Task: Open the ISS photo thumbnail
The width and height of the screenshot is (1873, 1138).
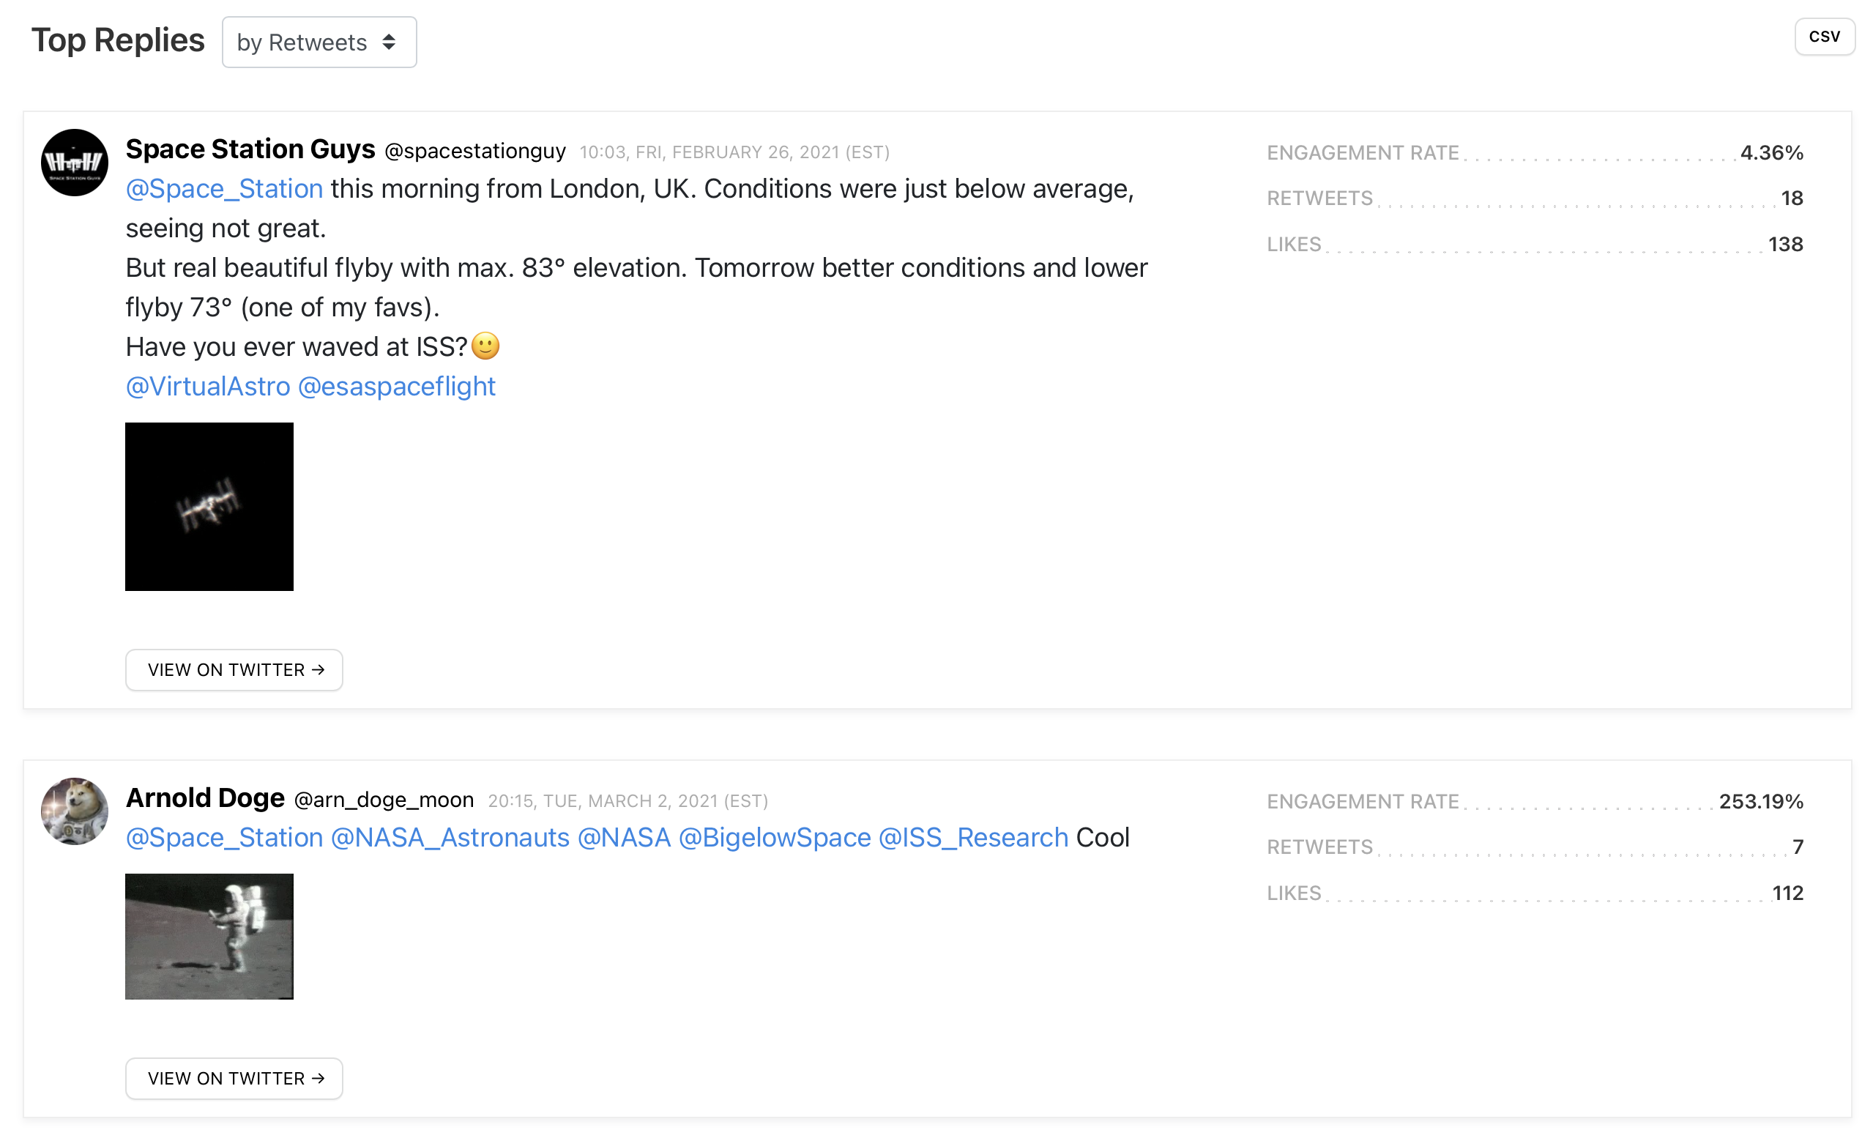Action: click(209, 506)
